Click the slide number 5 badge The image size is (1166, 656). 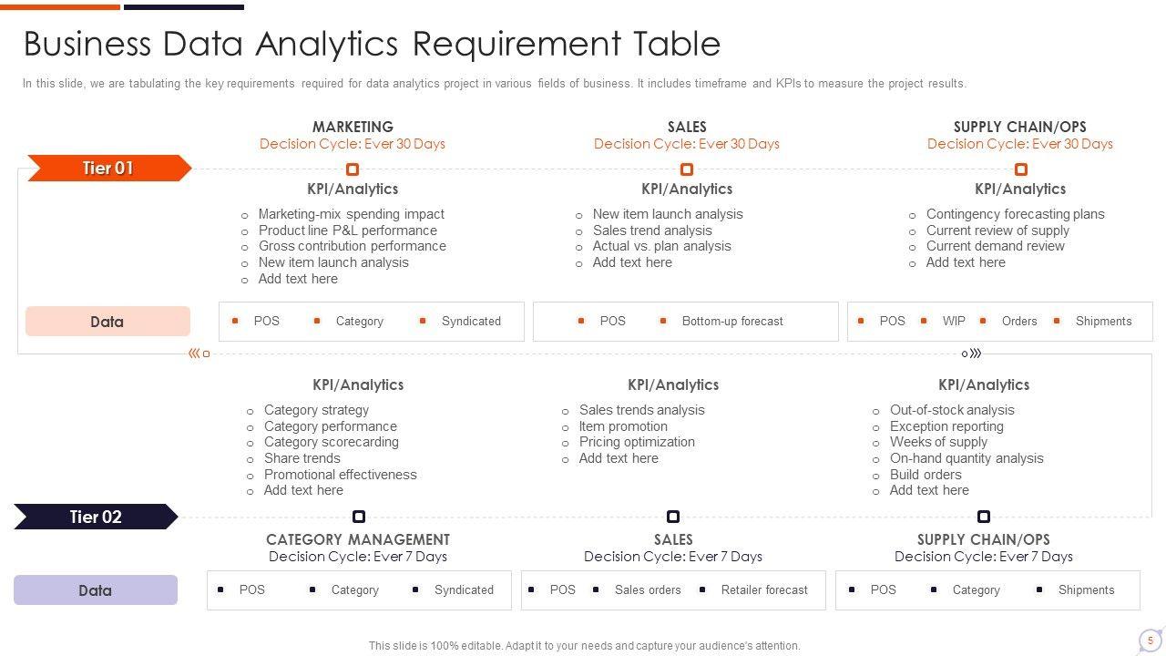click(x=1151, y=641)
